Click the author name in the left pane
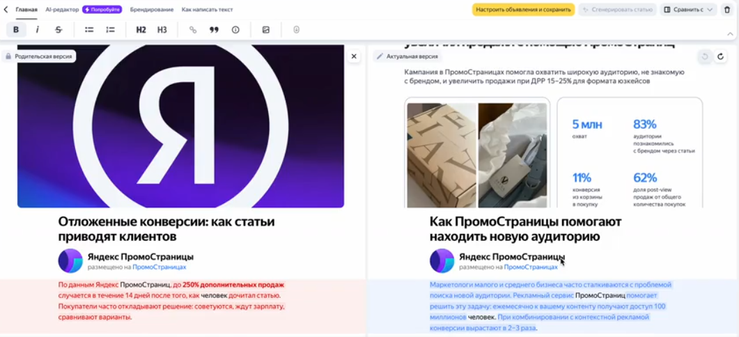The height and width of the screenshot is (337, 739). 141,257
